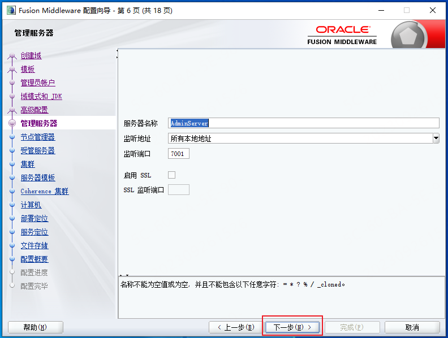This screenshot has width=448, height=338.
Task: Click the 管理服务器 step bullet icon
Action: coord(12,123)
